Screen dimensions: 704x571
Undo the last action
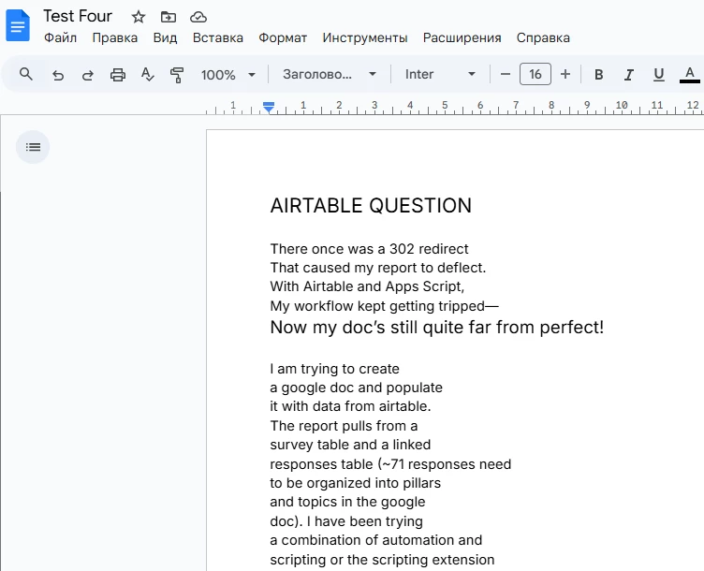(58, 75)
